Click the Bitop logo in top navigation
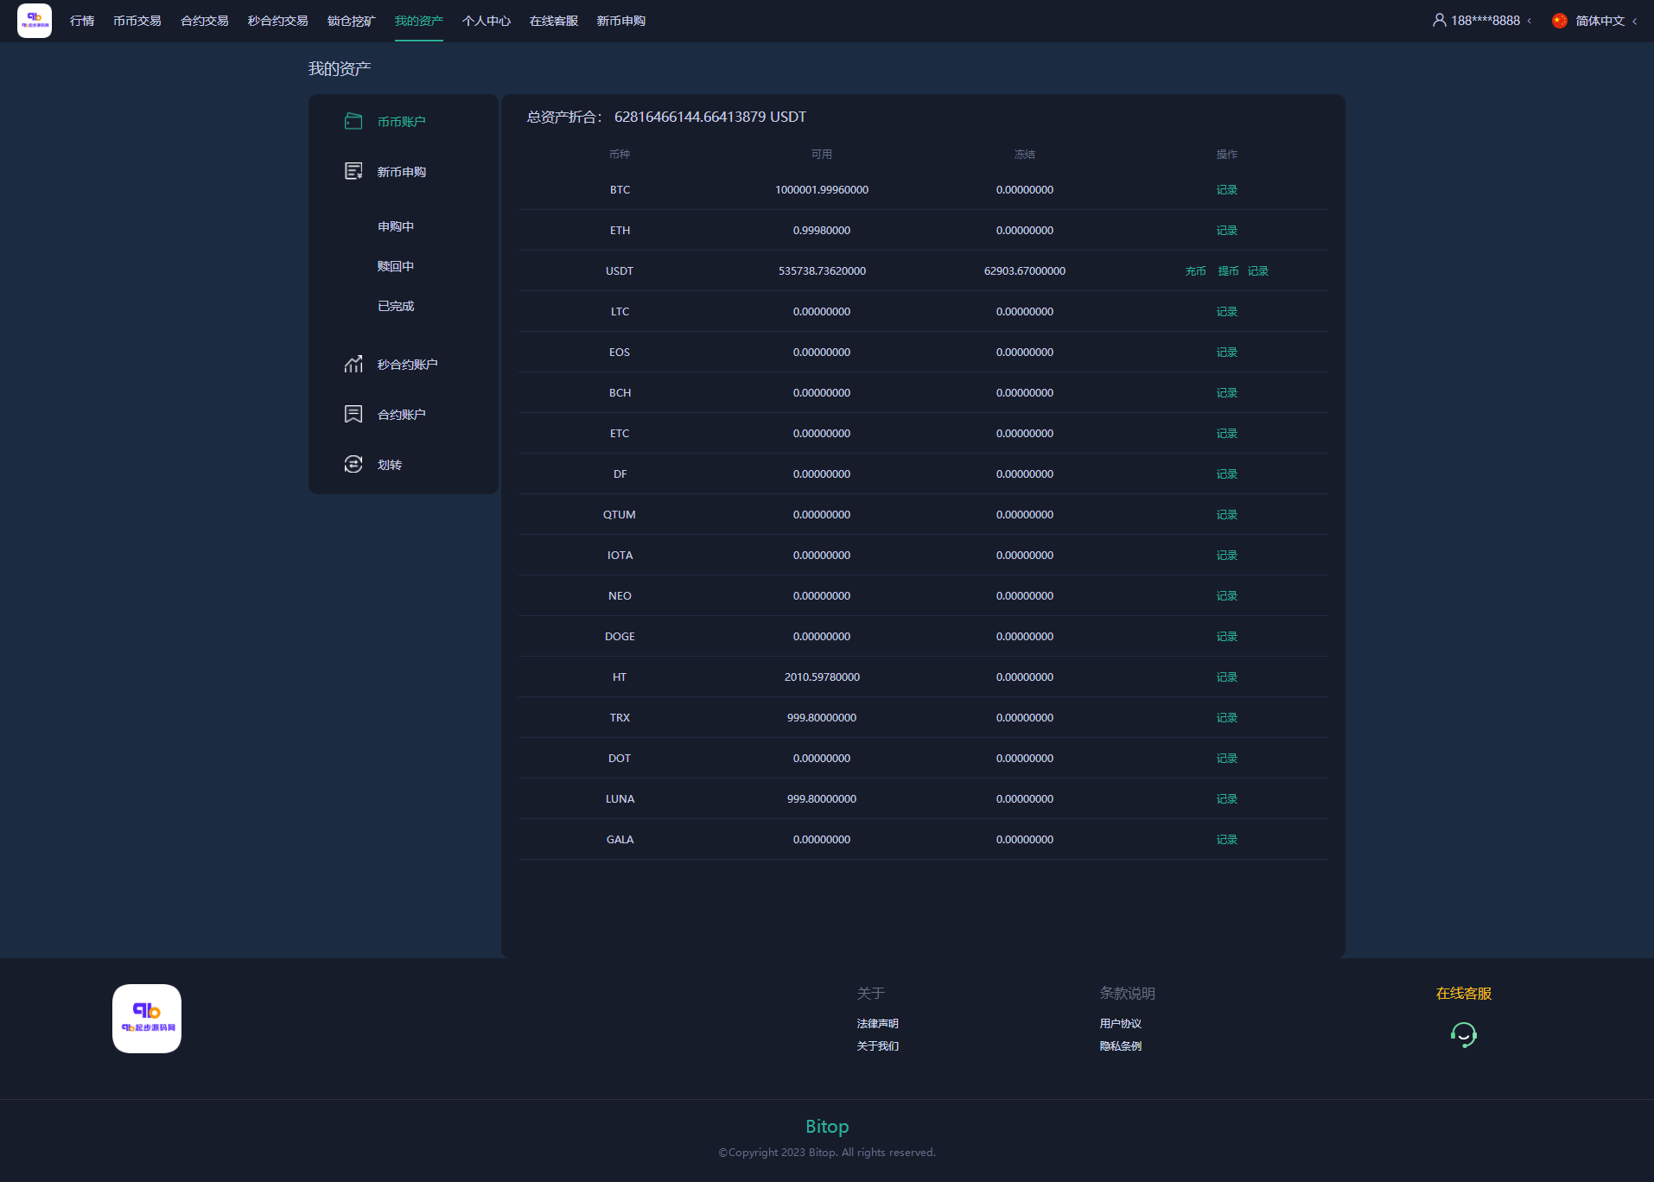1654x1182 pixels. [x=35, y=21]
